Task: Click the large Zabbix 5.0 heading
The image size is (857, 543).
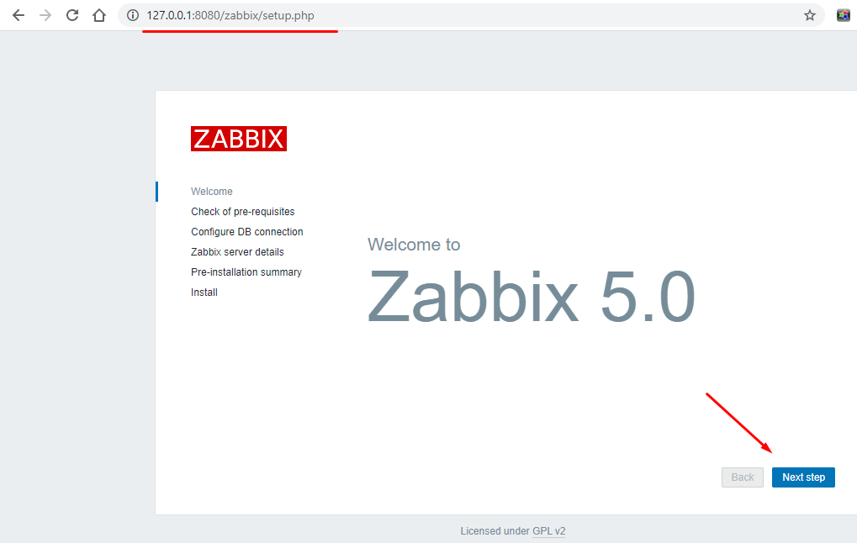Action: pos(532,297)
